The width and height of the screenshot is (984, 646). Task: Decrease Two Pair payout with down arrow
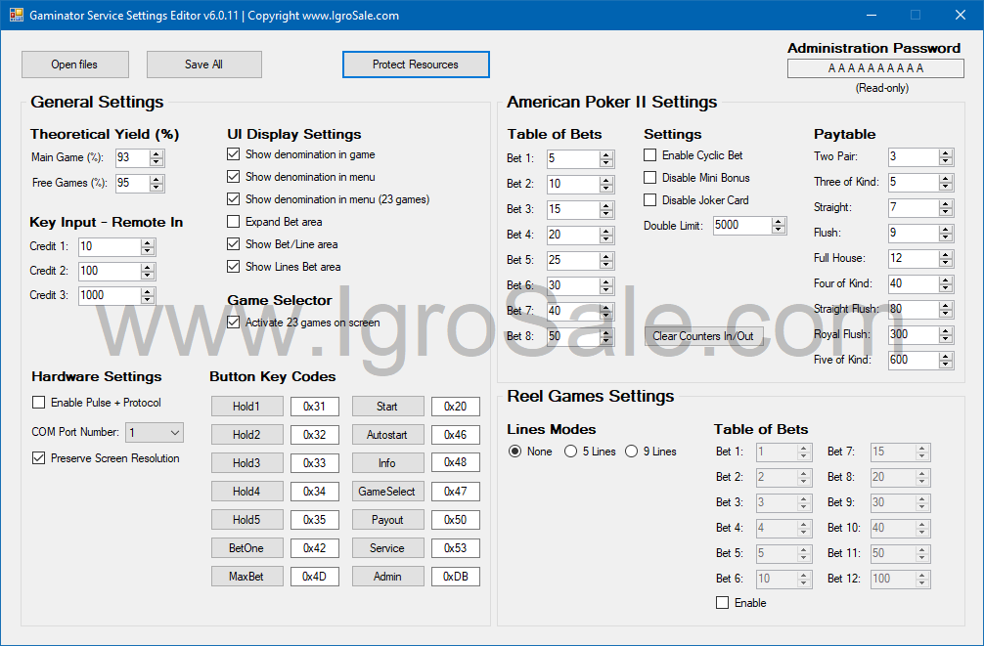pyautogui.click(x=945, y=161)
